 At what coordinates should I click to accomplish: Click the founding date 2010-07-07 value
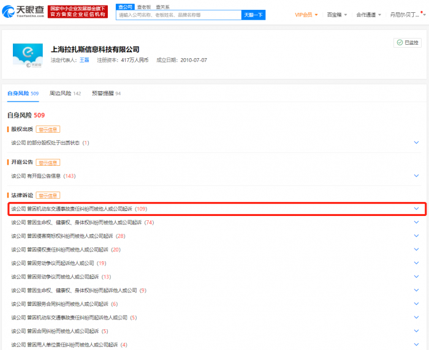pos(194,60)
